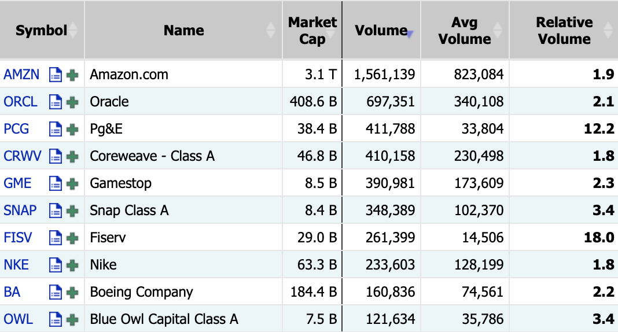
Task: Sort by Relative Volume column header
Action: pos(564,30)
